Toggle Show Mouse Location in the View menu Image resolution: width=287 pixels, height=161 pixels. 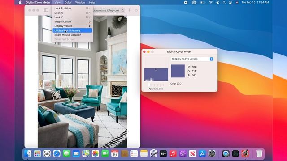click(73, 35)
